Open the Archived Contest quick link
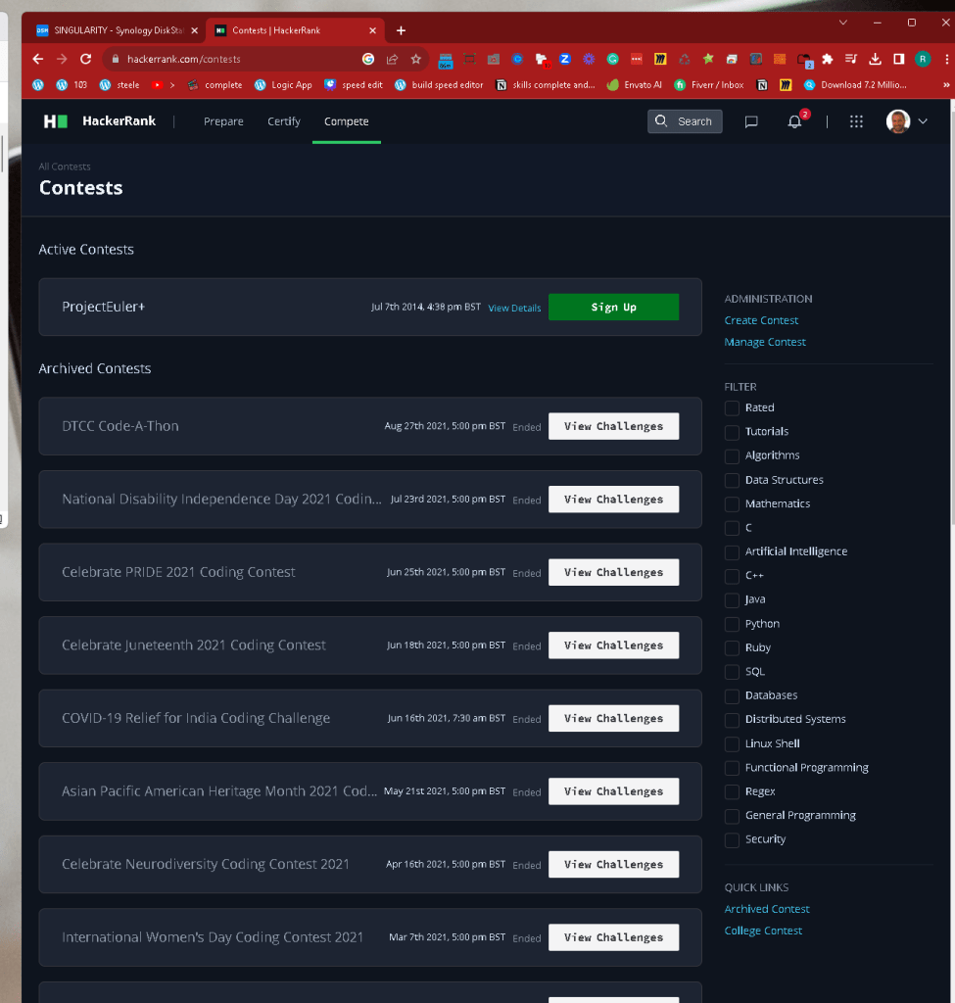The height and width of the screenshot is (1003, 955). point(767,909)
